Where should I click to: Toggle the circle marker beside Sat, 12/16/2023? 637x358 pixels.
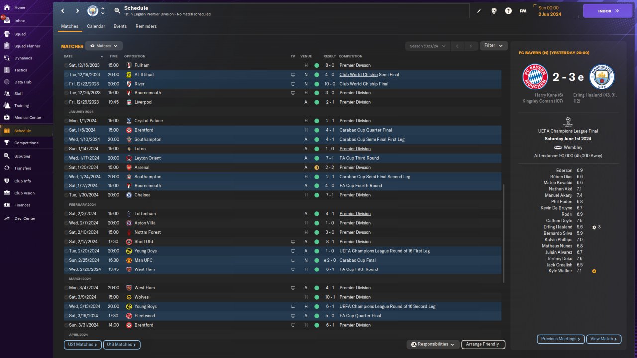[66, 65]
